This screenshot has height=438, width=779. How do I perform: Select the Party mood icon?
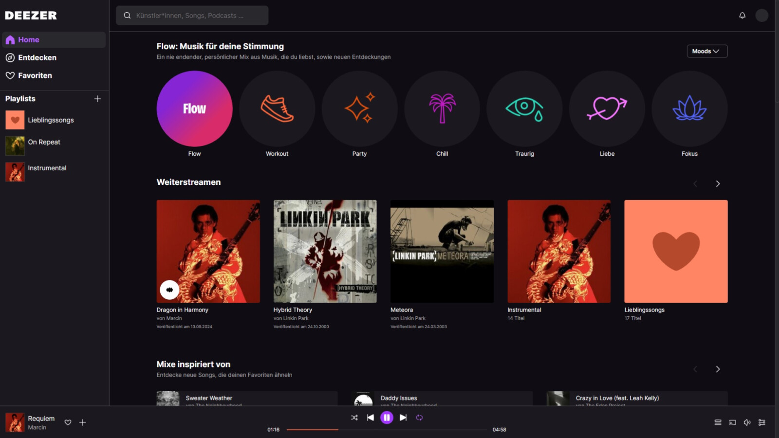pyautogui.click(x=359, y=109)
